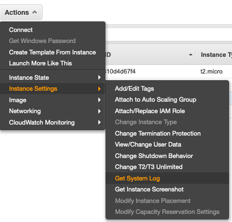Choose Create Template From Instance

(53, 52)
